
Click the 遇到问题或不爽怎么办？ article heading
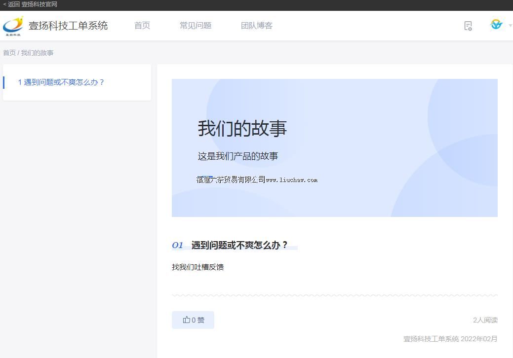239,245
